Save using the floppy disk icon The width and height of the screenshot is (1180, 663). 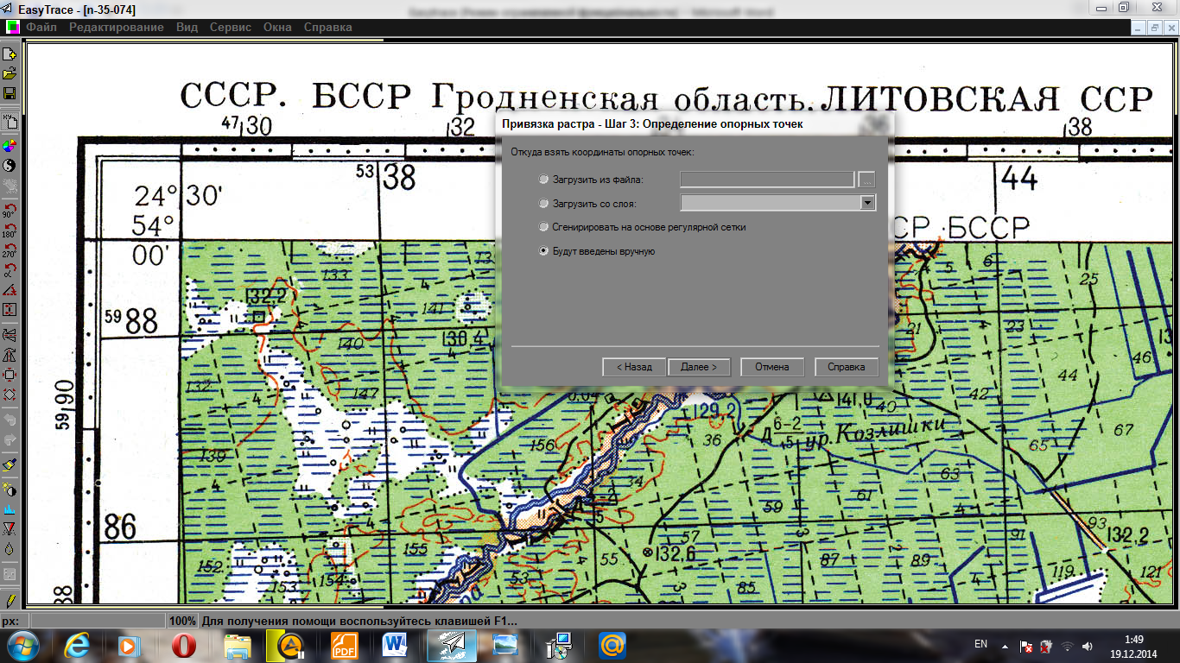tap(10, 93)
